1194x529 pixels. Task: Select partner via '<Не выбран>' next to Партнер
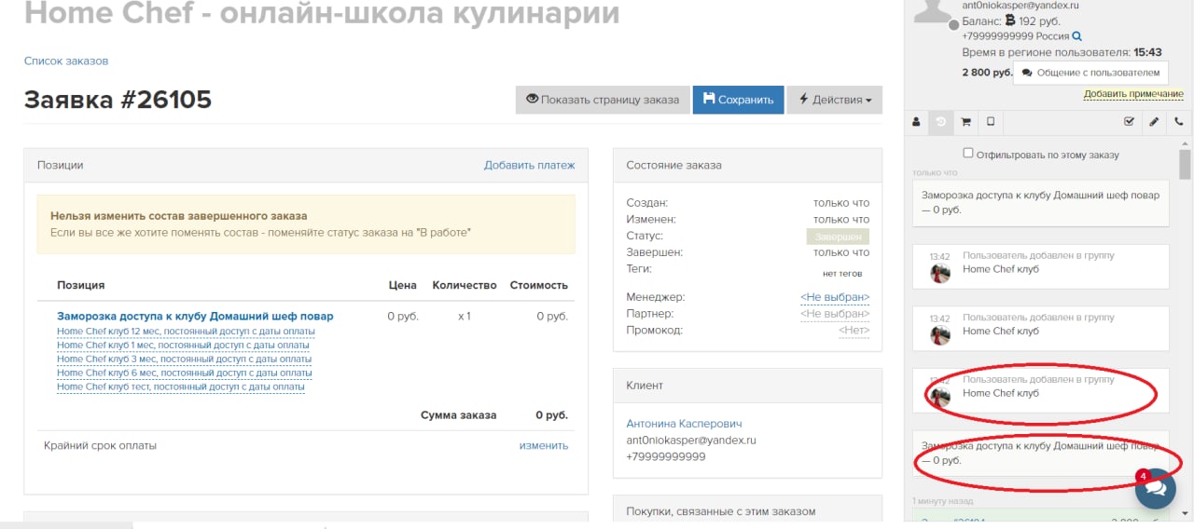click(835, 314)
